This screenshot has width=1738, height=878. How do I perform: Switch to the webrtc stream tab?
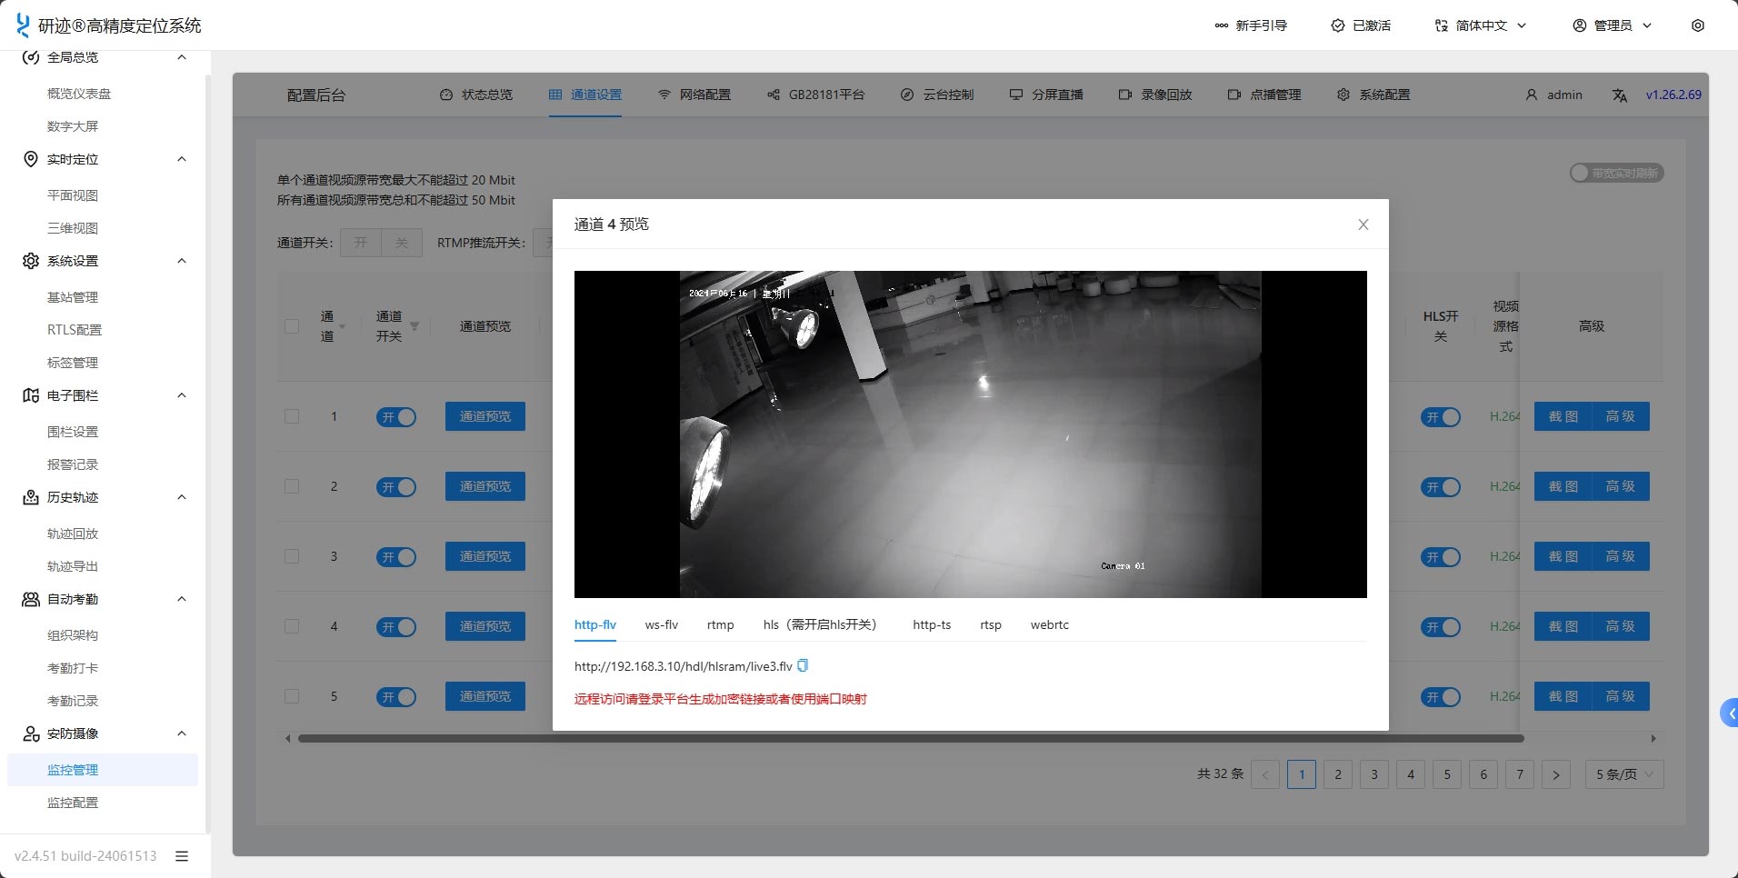pos(1050,624)
